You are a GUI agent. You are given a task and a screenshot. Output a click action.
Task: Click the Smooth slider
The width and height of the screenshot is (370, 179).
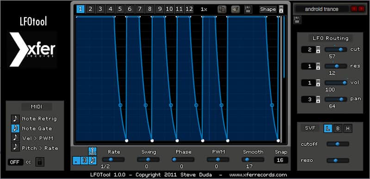point(253,160)
